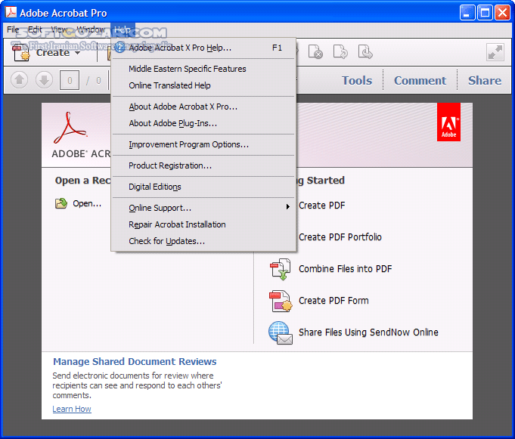Open the Window menu

tap(91, 29)
